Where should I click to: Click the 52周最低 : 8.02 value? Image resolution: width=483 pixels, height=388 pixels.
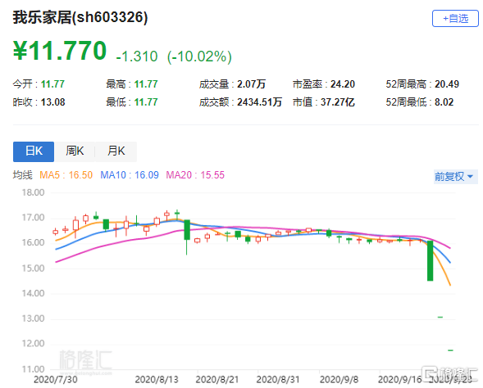coord(420,102)
